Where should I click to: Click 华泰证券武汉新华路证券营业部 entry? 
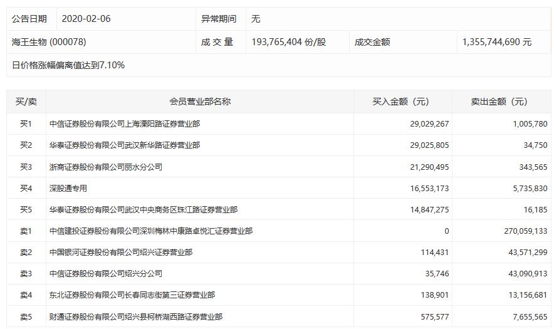125,145
